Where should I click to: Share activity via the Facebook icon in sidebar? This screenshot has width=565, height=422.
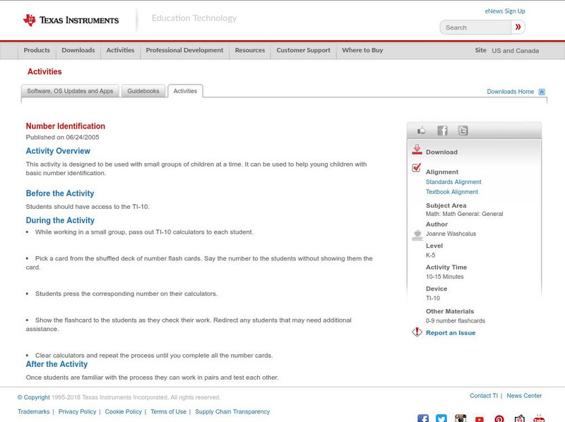[x=442, y=131]
